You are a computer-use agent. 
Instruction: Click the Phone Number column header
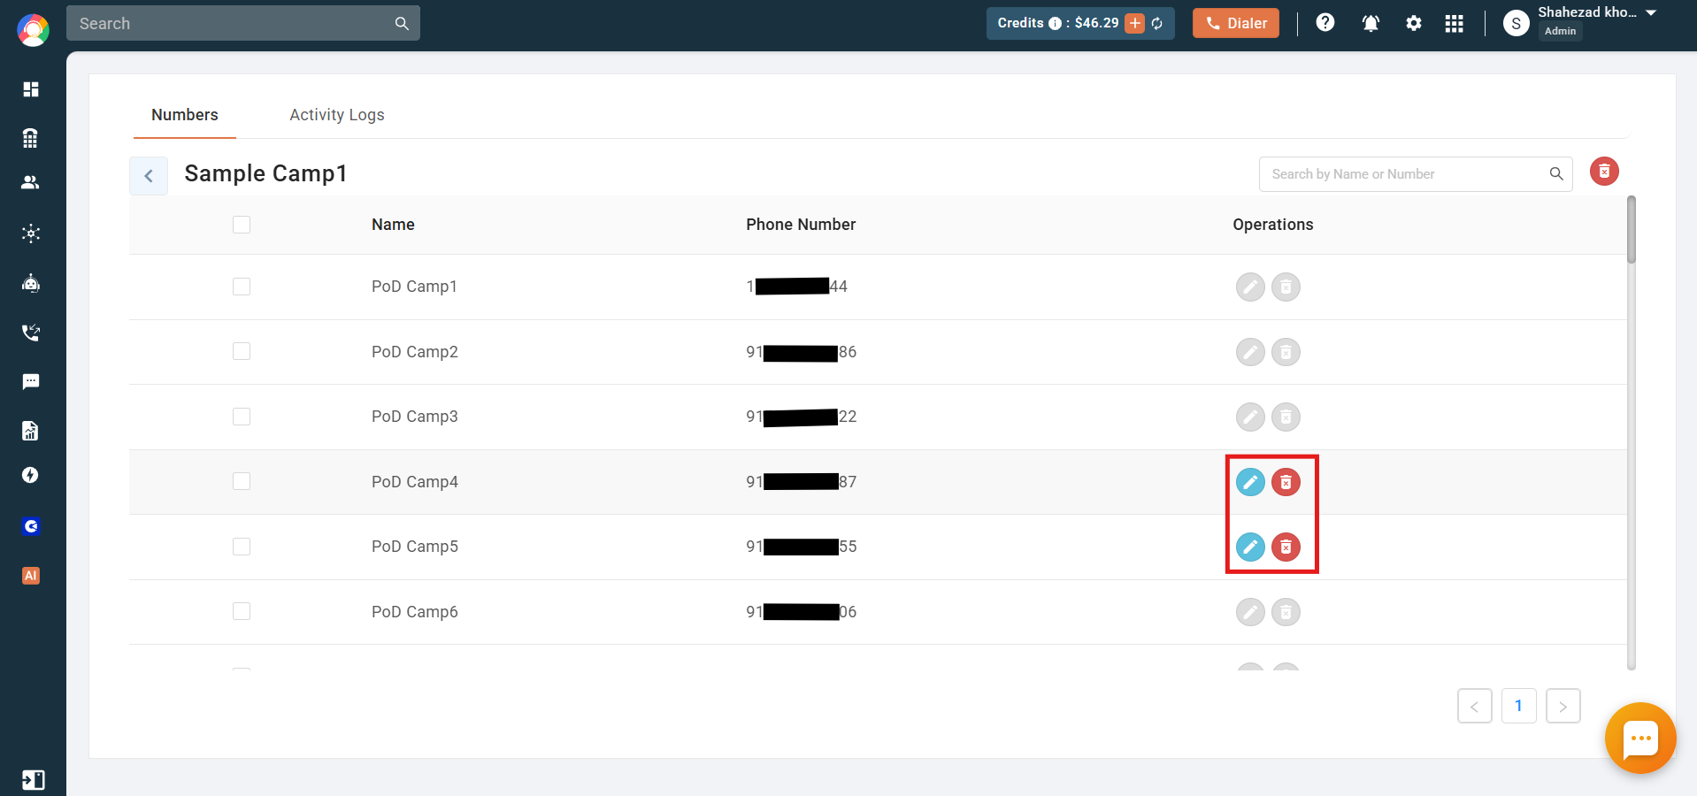pos(801,225)
